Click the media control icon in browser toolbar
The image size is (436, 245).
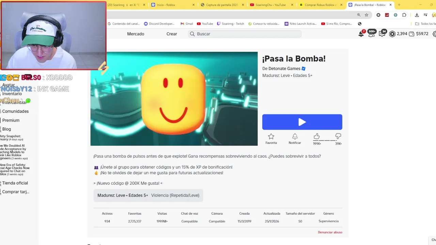tap(425, 15)
